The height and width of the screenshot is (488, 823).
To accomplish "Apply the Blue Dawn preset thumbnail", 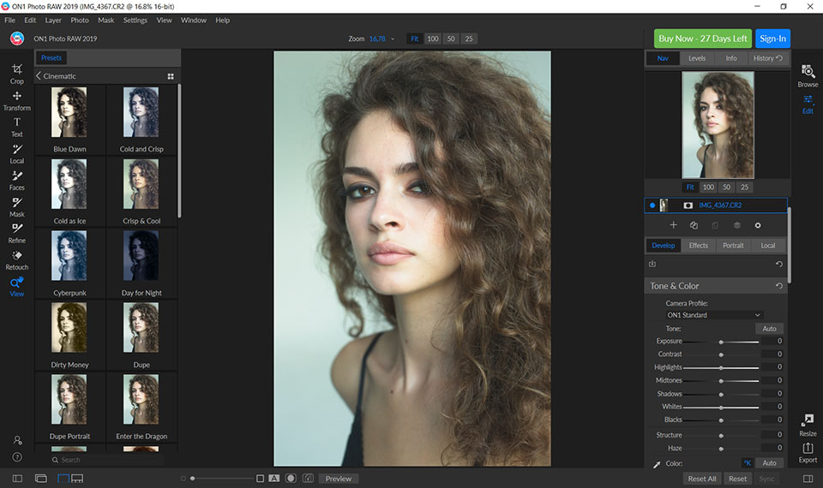I will (69, 112).
